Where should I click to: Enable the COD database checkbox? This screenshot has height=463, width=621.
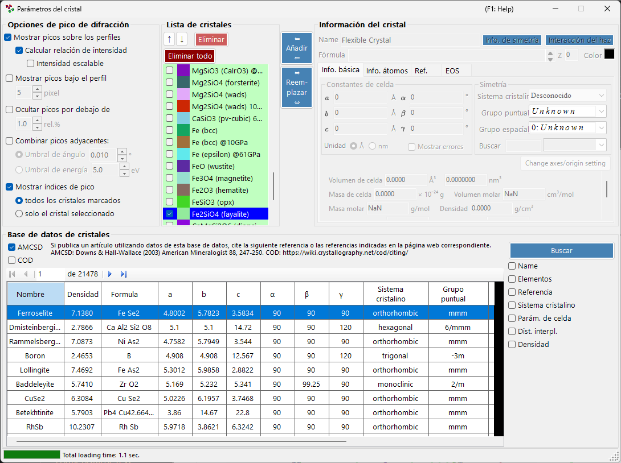[x=12, y=260]
